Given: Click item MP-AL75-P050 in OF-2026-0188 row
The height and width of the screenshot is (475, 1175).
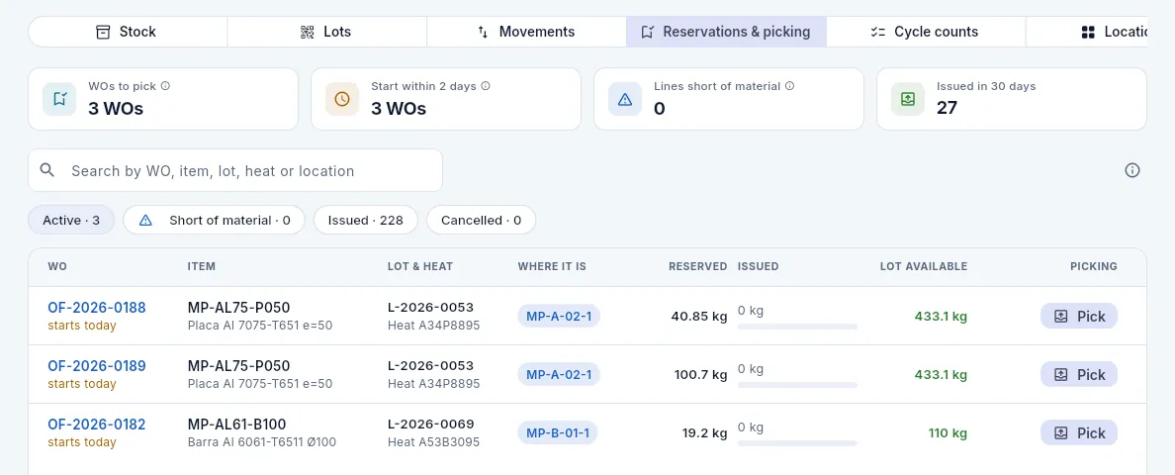Looking at the screenshot, I should click(238, 308).
